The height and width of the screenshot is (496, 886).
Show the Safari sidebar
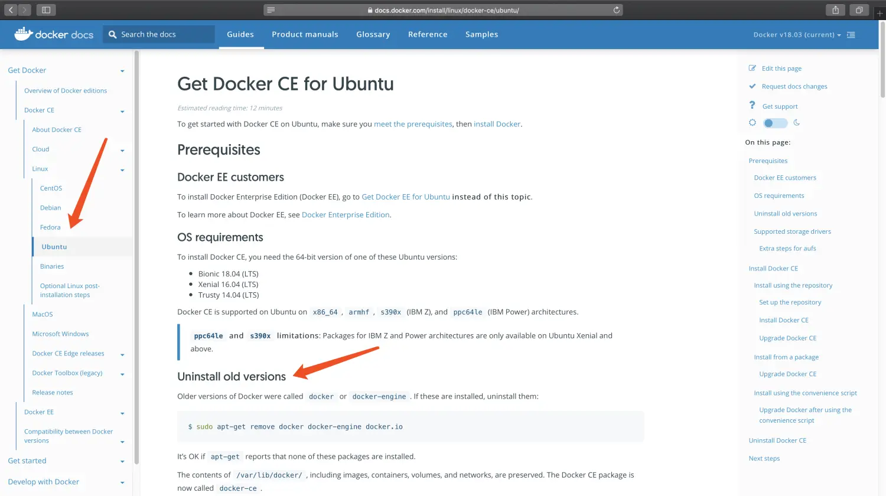click(45, 9)
